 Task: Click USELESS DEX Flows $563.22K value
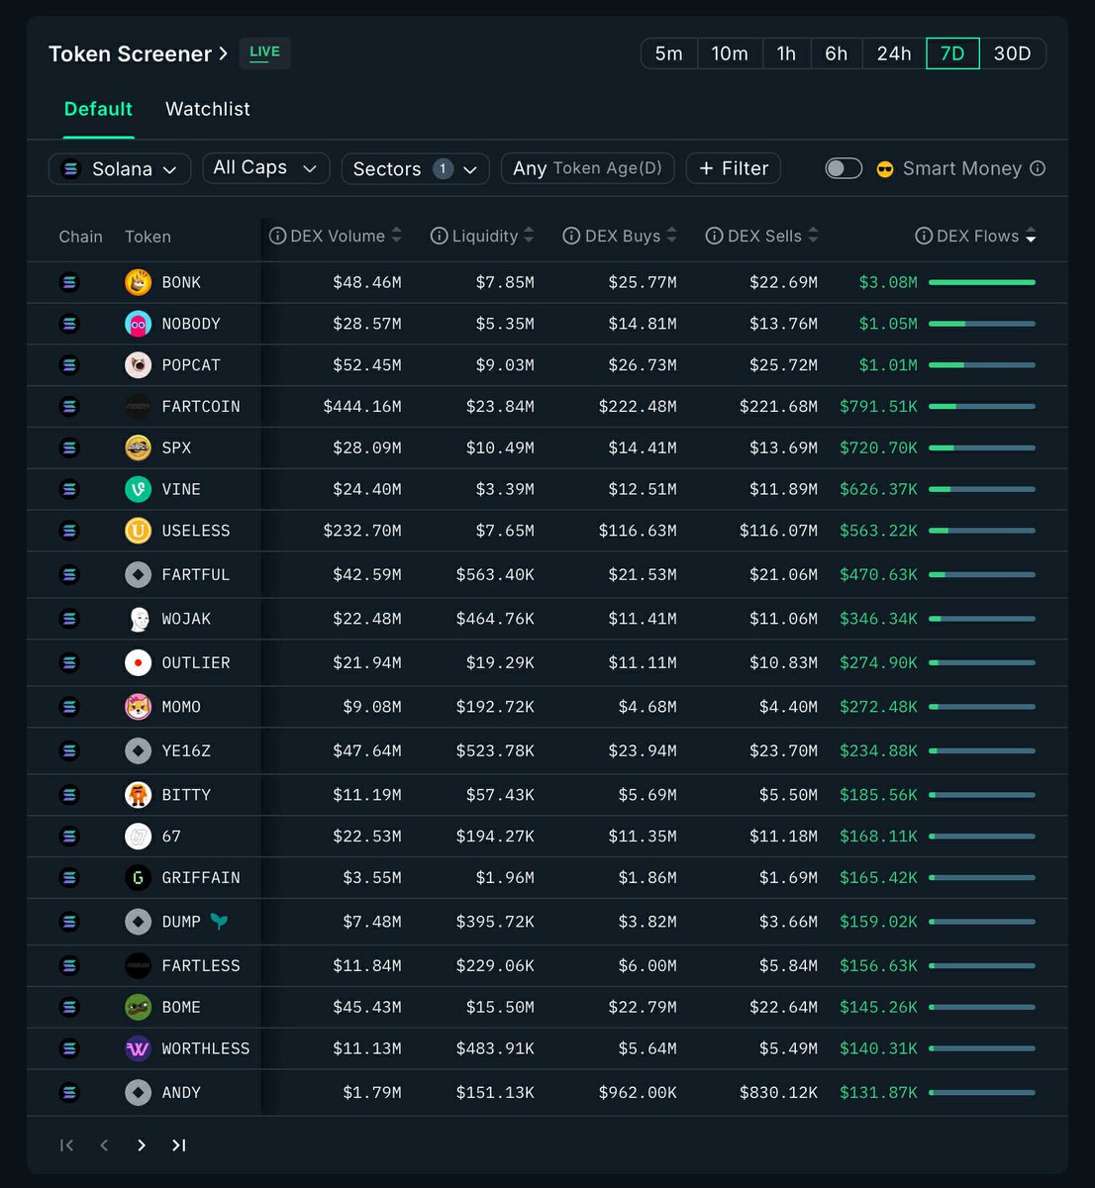point(878,531)
